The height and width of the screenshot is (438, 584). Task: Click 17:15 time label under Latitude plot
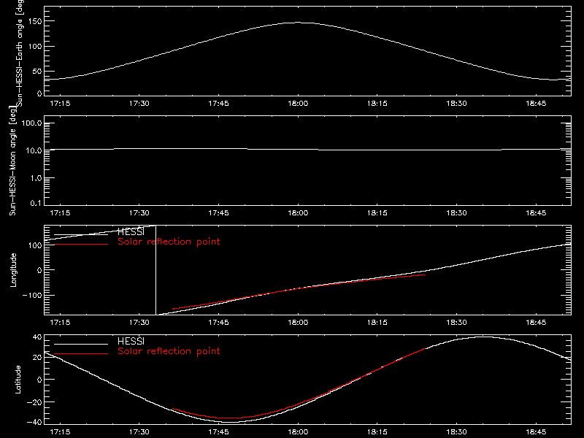coord(60,432)
